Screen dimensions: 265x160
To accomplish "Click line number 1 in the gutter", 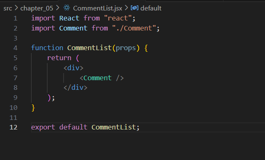I will point(16,18).
